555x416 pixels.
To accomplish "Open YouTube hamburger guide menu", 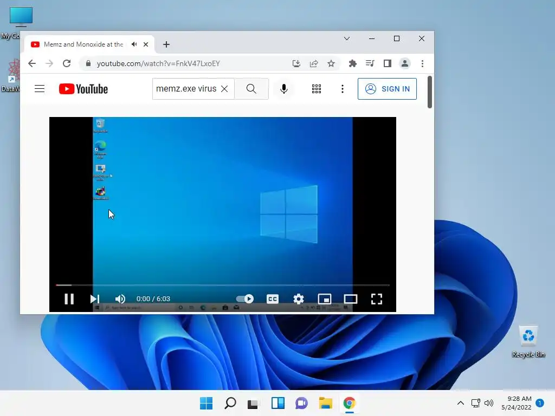I will point(40,89).
